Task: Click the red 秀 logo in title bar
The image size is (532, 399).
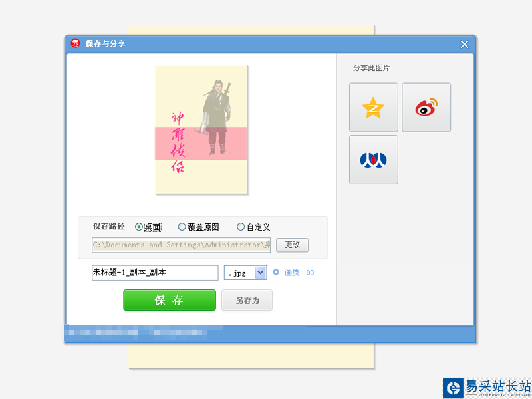Action: tap(75, 43)
